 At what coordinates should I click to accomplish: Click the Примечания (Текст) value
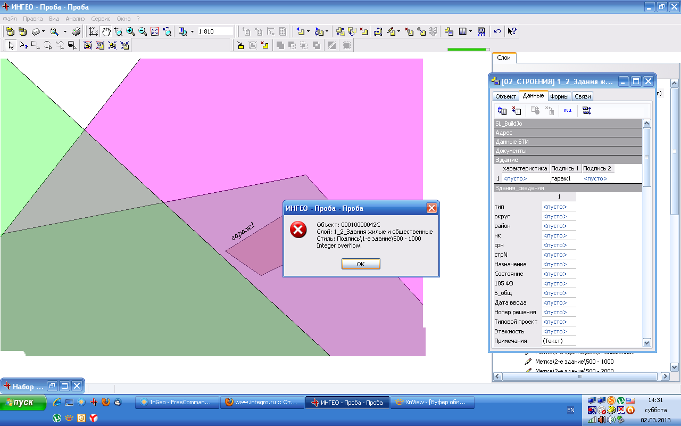559,341
